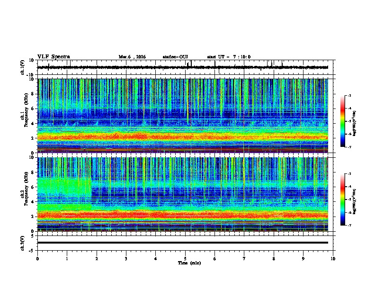The height and width of the screenshot is (290, 375).
Task: Click the ch.2 spectrogram panel
Action: pyautogui.click(x=183, y=194)
